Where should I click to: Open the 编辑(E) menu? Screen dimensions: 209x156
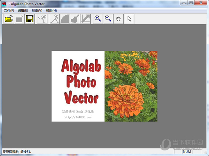pyautogui.click(x=23, y=10)
